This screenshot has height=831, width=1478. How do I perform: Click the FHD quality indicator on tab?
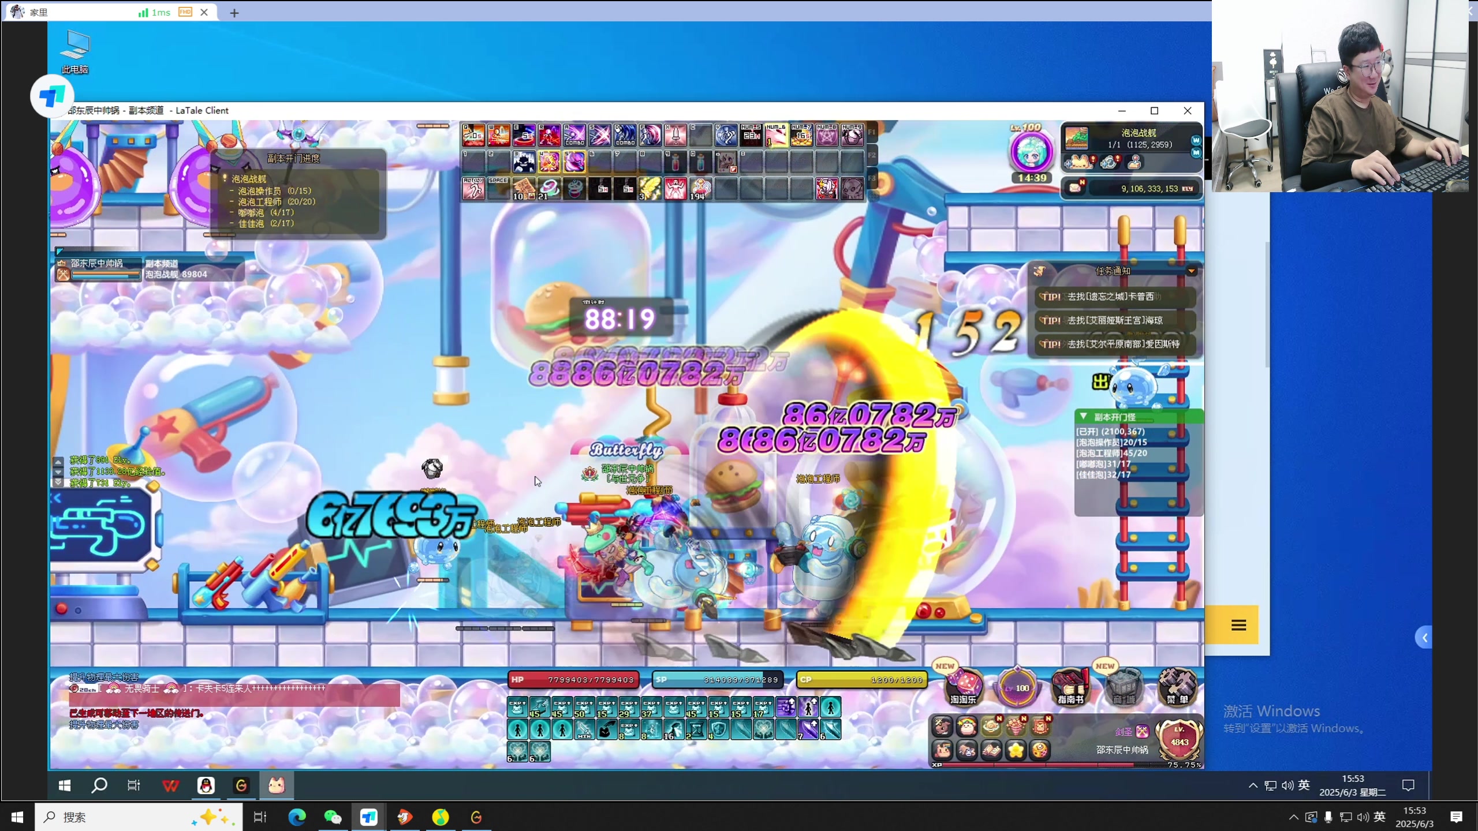185,12
